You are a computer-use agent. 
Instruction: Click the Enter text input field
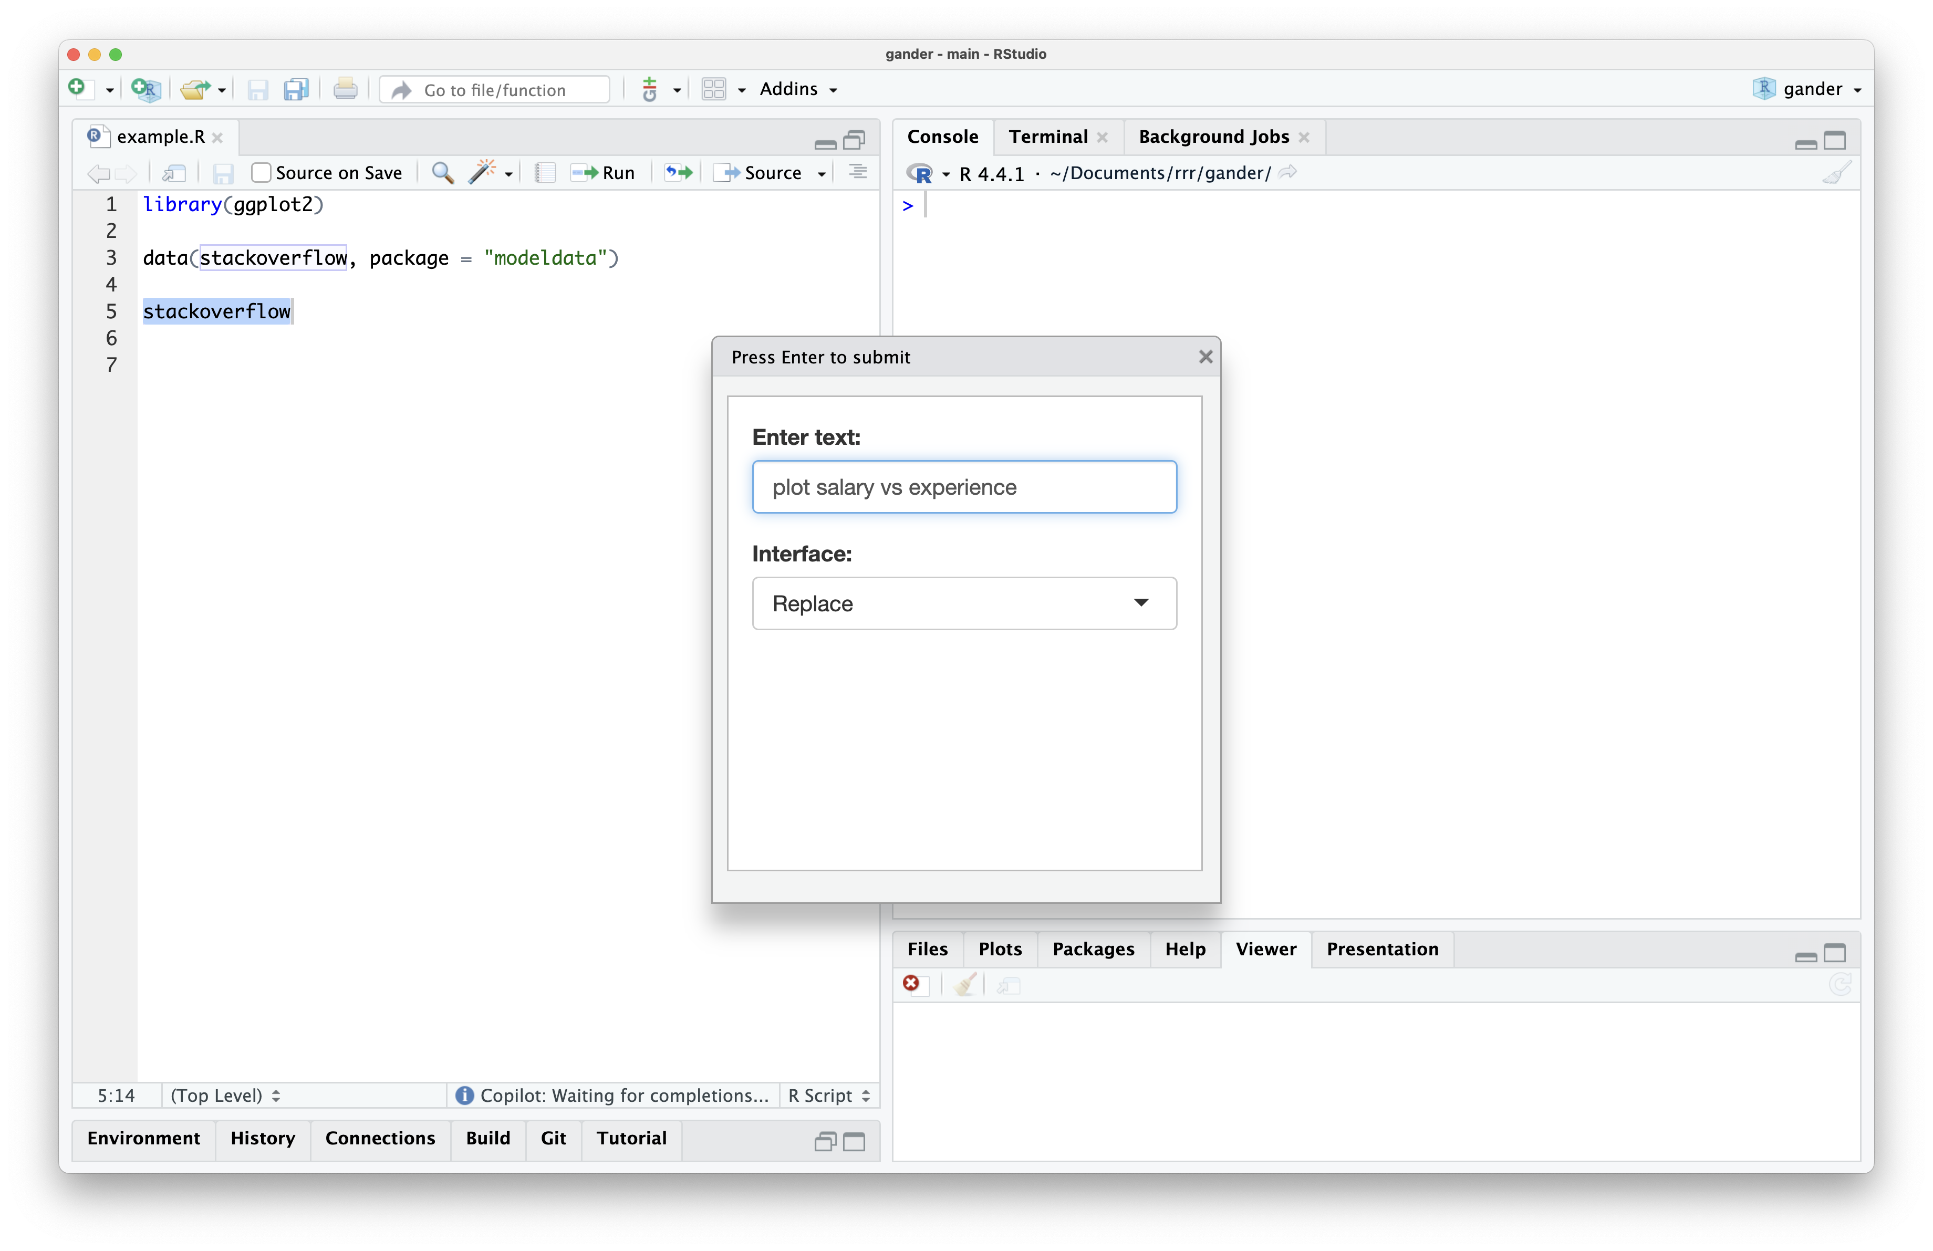pyautogui.click(x=964, y=487)
